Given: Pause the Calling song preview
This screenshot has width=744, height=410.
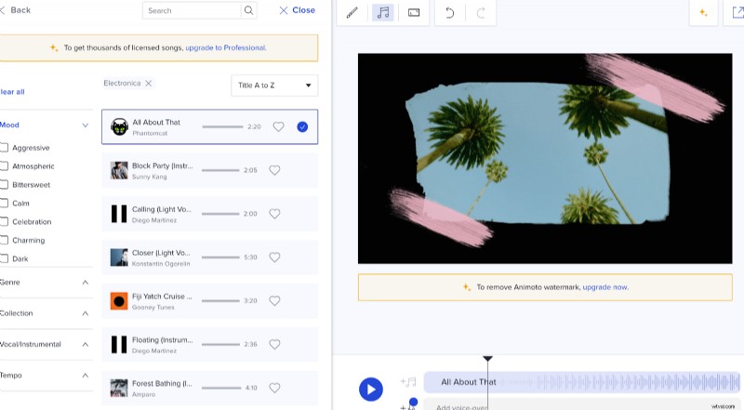Looking at the screenshot, I should pyautogui.click(x=119, y=214).
